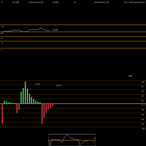Click the MR panel title
Image resolution: width=146 pixels, height=146 pixels.
pyautogui.click(x=130, y=76)
